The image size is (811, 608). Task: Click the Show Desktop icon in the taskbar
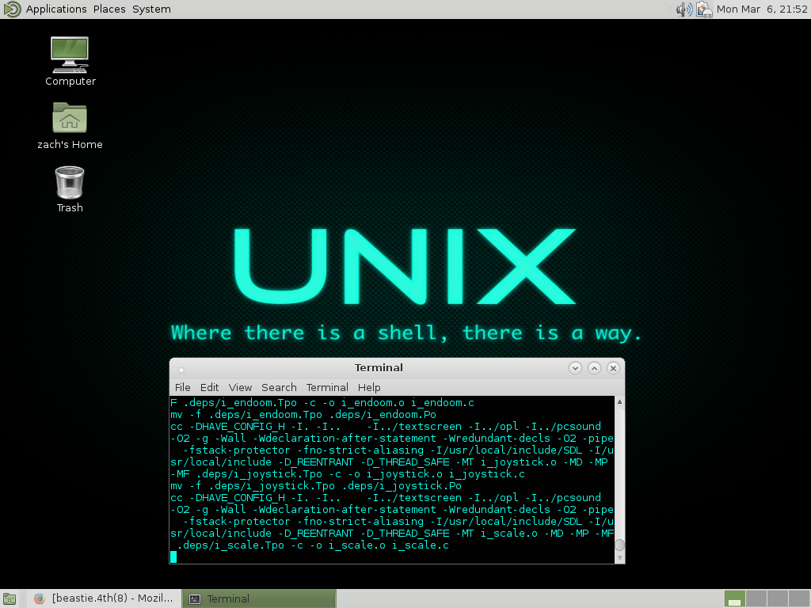point(8,598)
